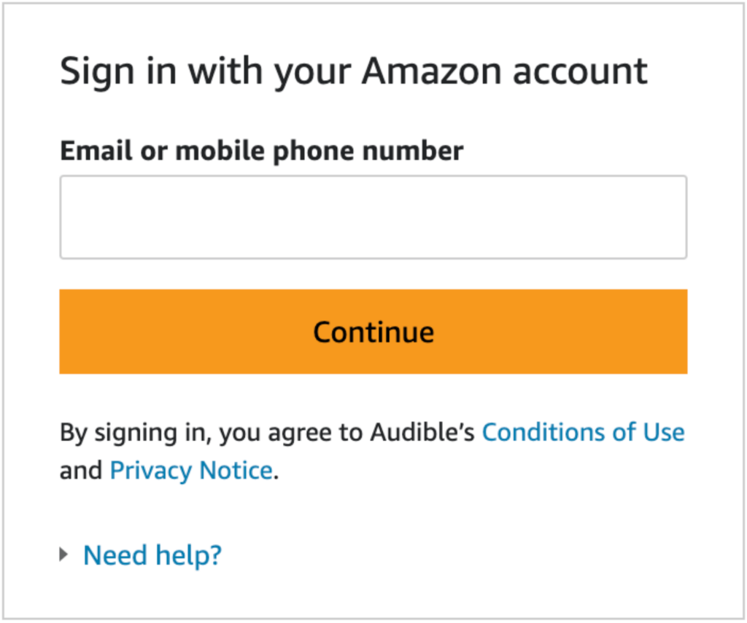View Audible's Conditions of Use
This screenshot has width=747, height=623.
click(583, 432)
